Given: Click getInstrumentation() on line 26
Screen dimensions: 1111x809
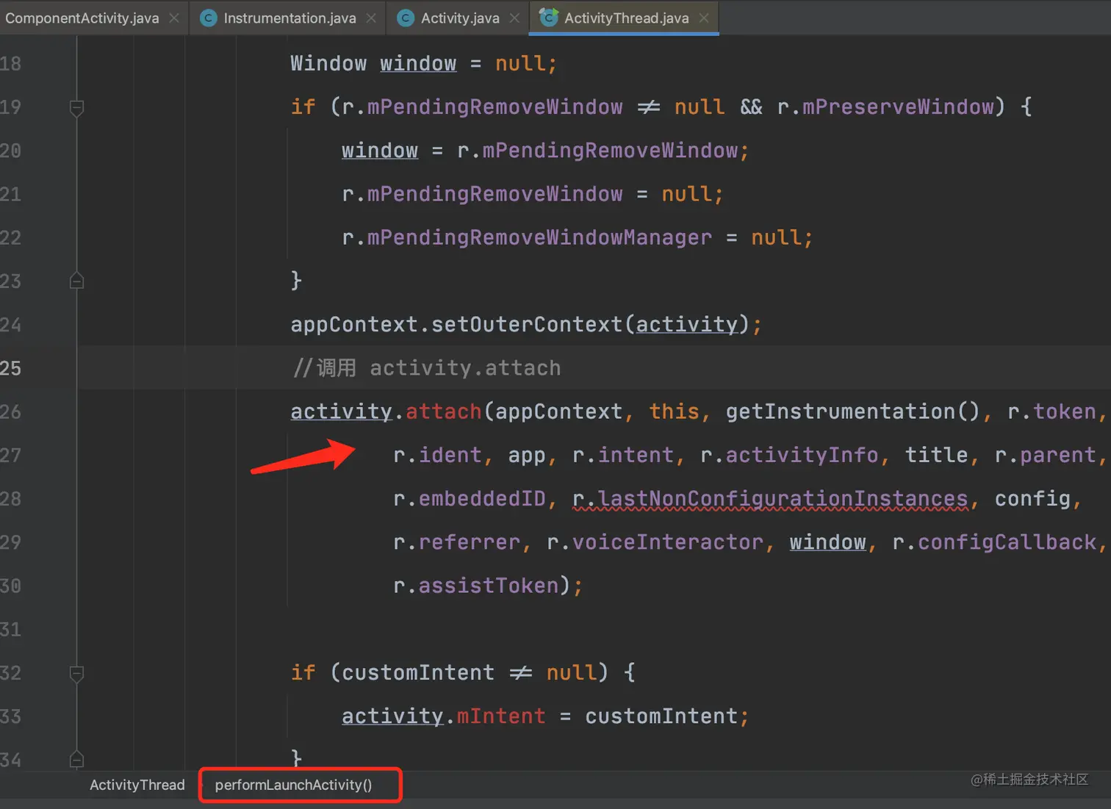Looking at the screenshot, I should [853, 411].
